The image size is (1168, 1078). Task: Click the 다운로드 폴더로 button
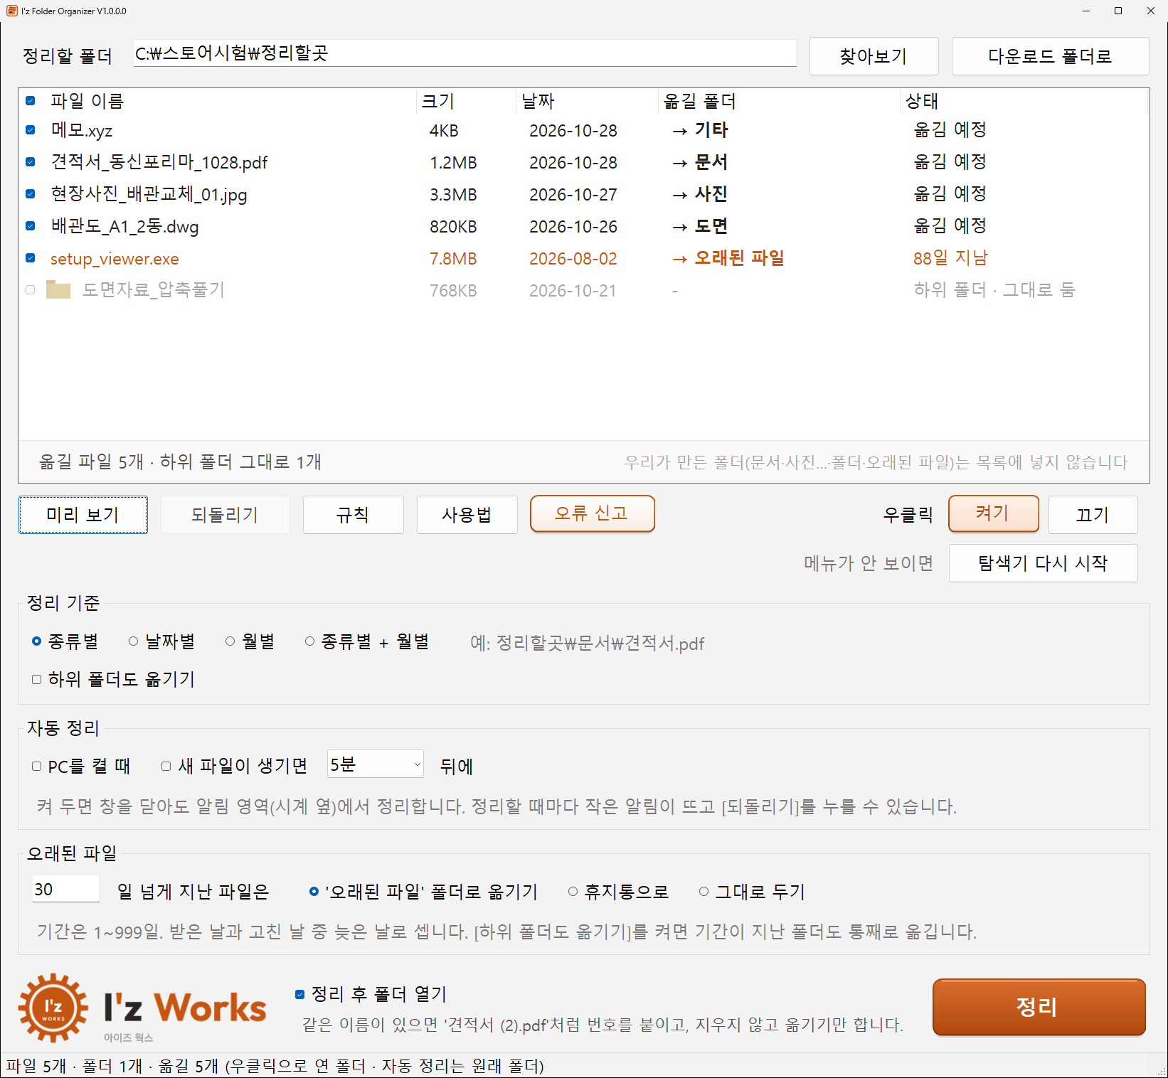coord(1050,56)
